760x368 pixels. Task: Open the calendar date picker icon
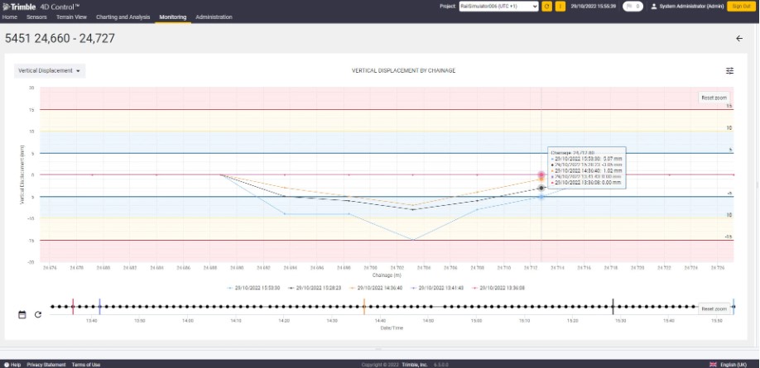22,314
